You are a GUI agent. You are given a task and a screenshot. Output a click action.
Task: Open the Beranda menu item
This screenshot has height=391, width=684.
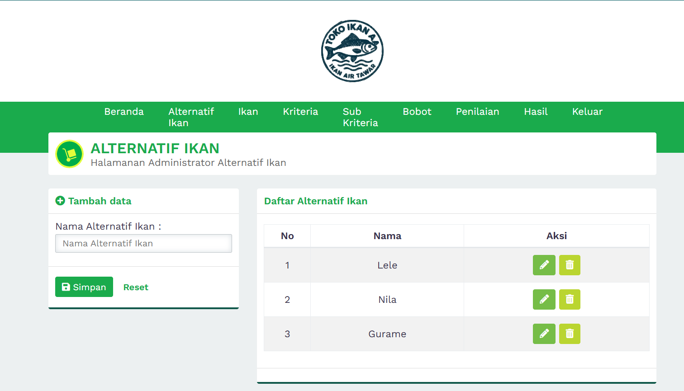pyautogui.click(x=124, y=112)
